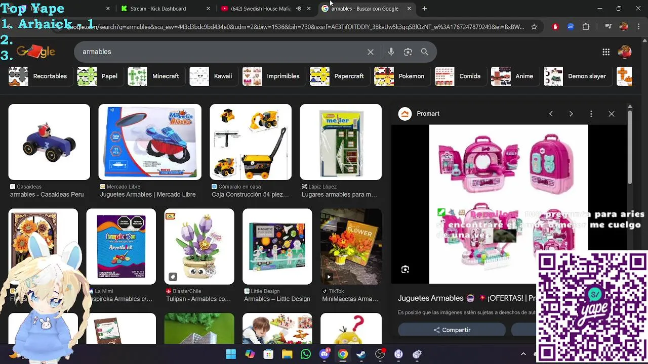Open the TikTok MiniMacetas video thumbnail
The height and width of the screenshot is (364, 648).
(x=351, y=247)
